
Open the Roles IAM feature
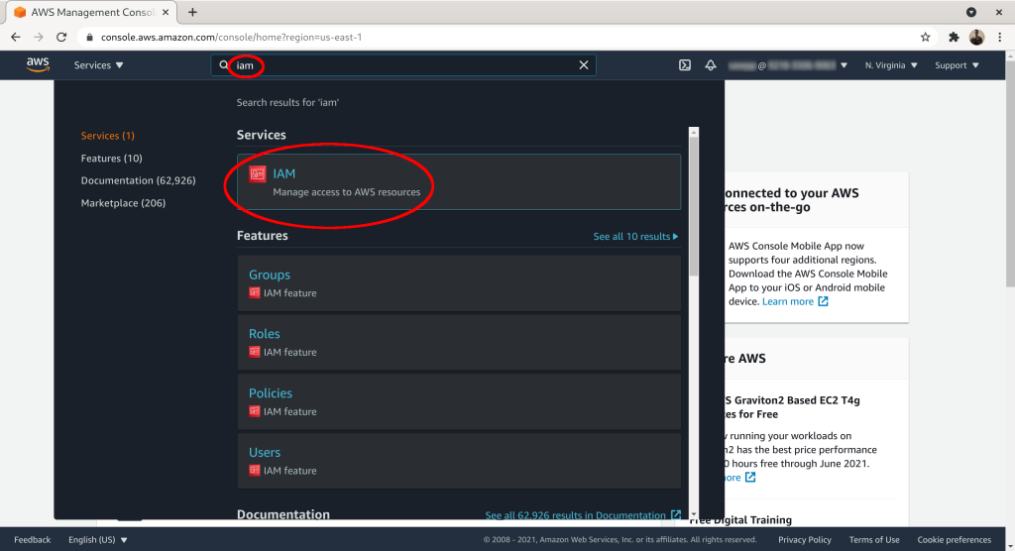click(x=459, y=342)
